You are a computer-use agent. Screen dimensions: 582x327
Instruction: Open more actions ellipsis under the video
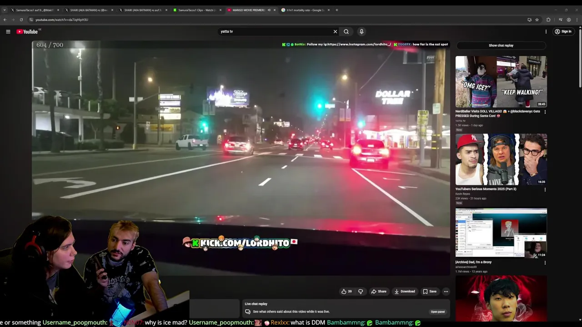click(x=446, y=292)
